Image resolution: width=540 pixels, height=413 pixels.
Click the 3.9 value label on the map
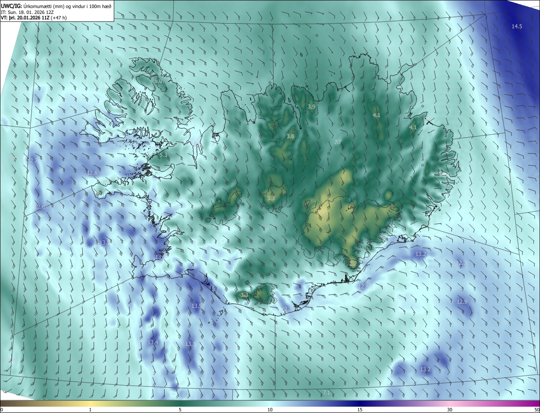point(311,107)
